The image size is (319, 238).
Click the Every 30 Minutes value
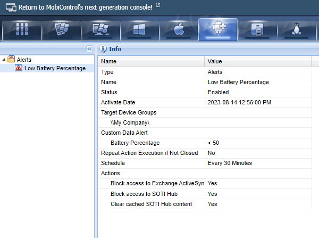coord(230,163)
